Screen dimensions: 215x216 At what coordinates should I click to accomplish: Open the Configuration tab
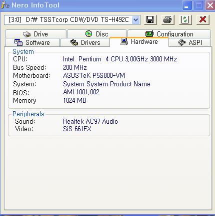[169, 34]
